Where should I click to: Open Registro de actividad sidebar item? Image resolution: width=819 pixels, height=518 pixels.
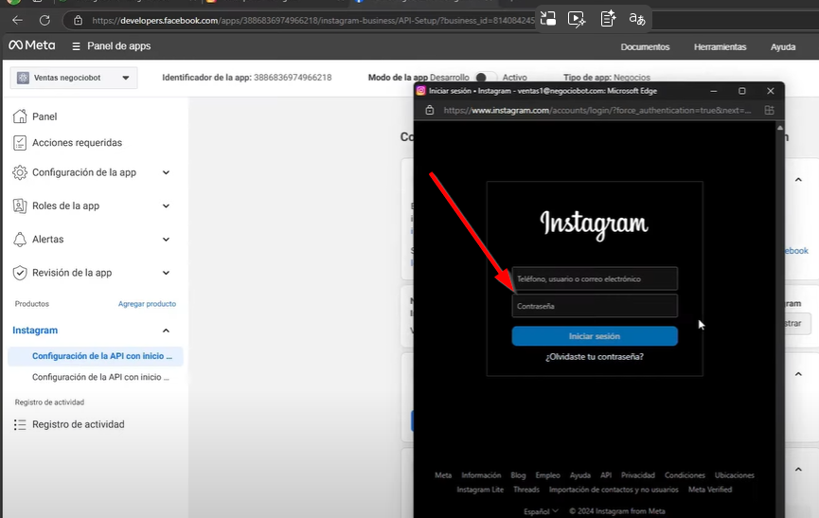point(79,424)
